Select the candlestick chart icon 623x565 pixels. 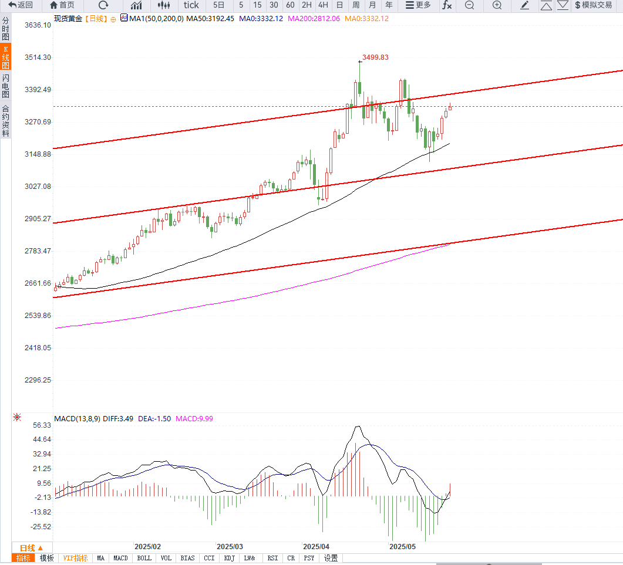coord(164,5)
